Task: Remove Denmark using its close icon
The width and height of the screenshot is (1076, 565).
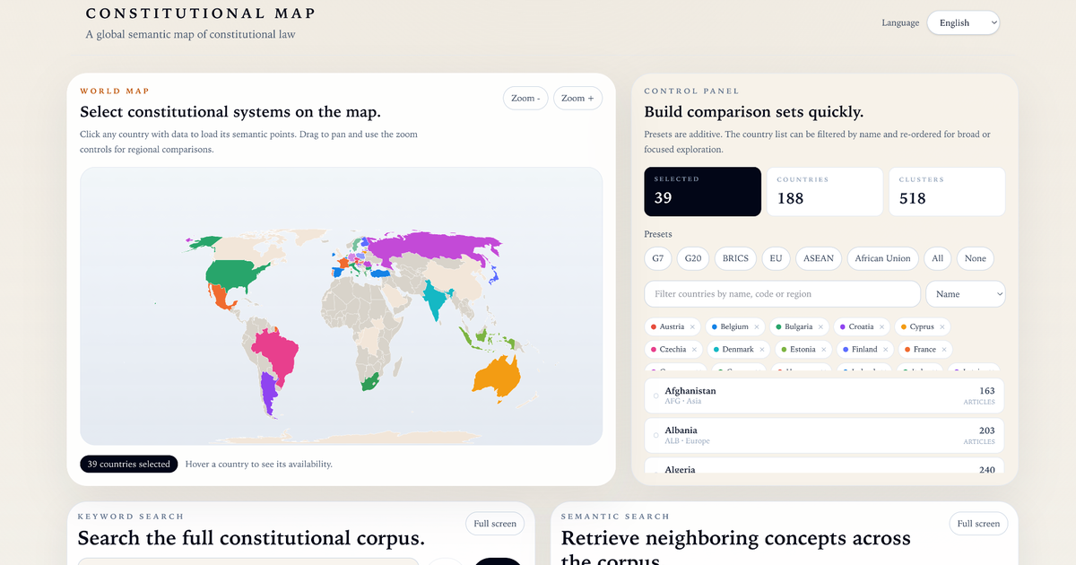Action: (x=762, y=349)
